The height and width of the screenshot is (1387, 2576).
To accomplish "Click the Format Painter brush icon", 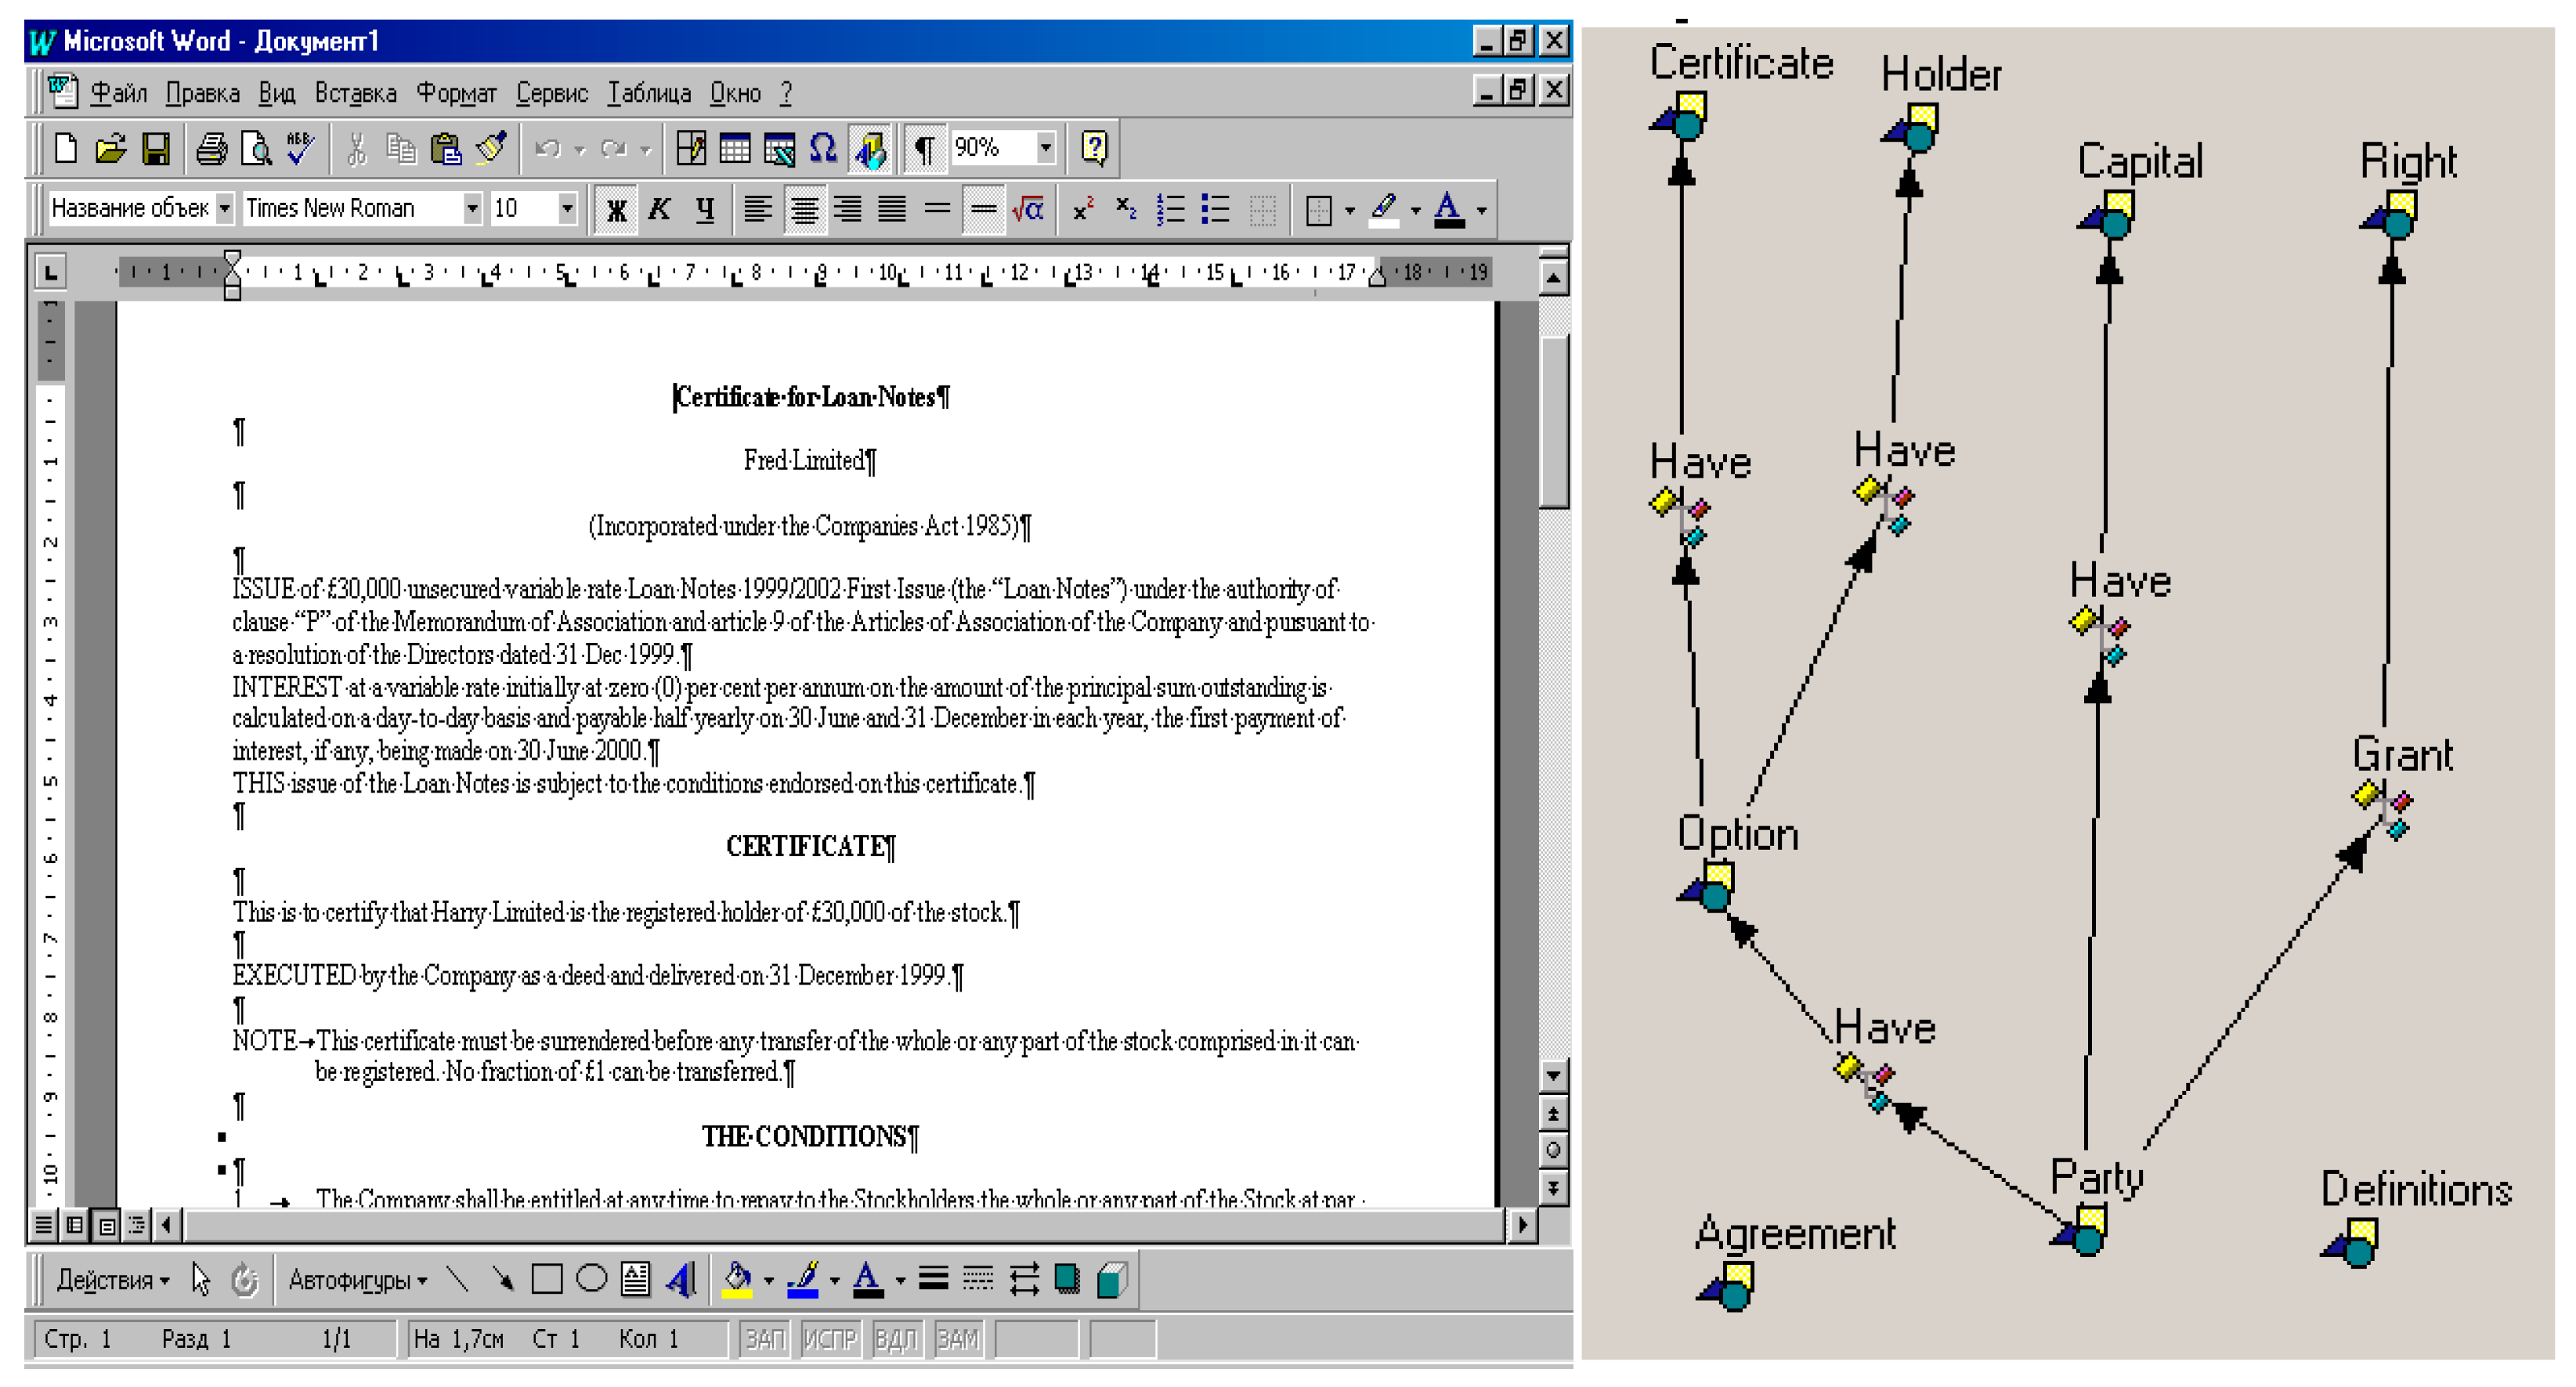I will [491, 149].
